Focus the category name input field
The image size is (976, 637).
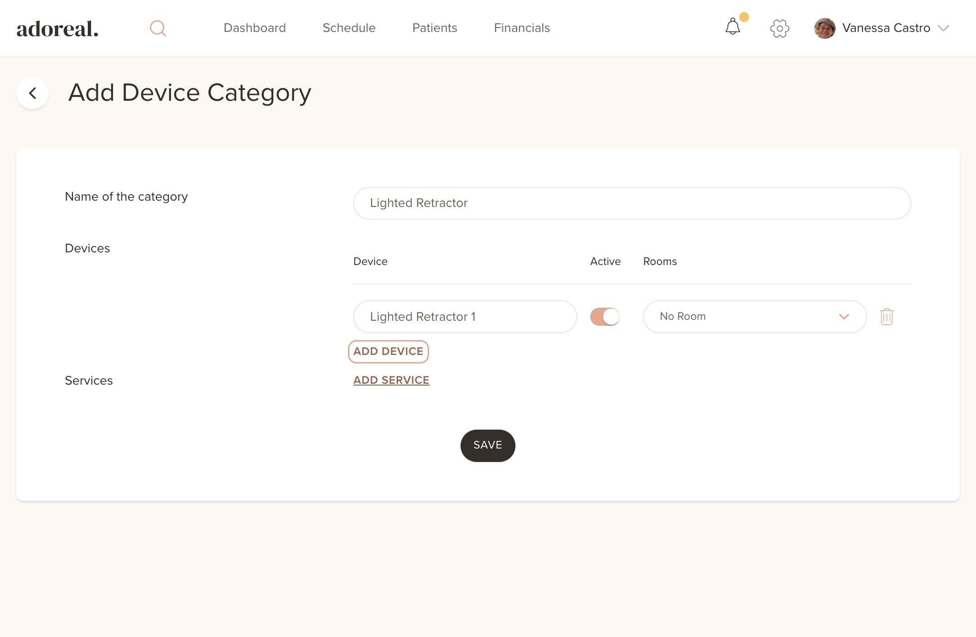coord(632,203)
